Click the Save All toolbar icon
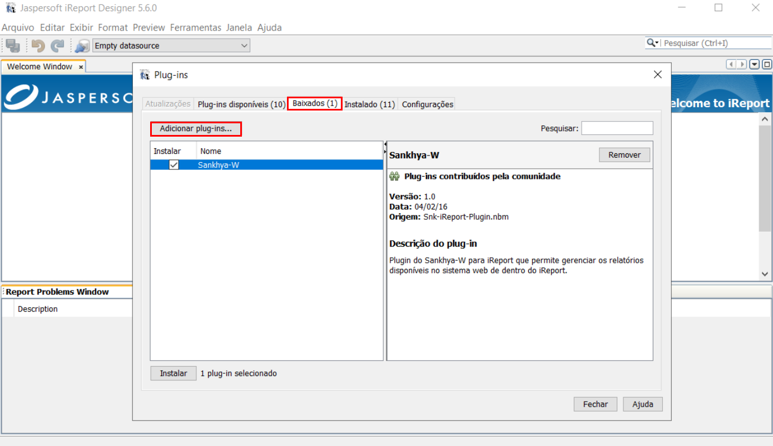This screenshot has width=773, height=446. click(13, 46)
